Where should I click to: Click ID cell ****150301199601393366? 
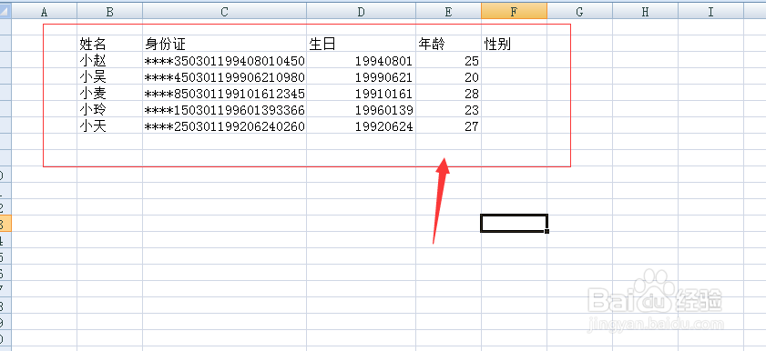pyautogui.click(x=224, y=109)
